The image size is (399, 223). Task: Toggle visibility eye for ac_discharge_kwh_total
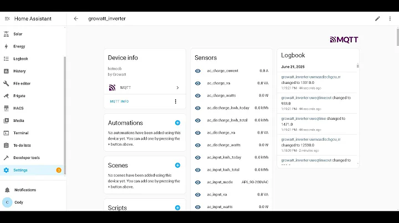pyautogui.click(x=198, y=120)
